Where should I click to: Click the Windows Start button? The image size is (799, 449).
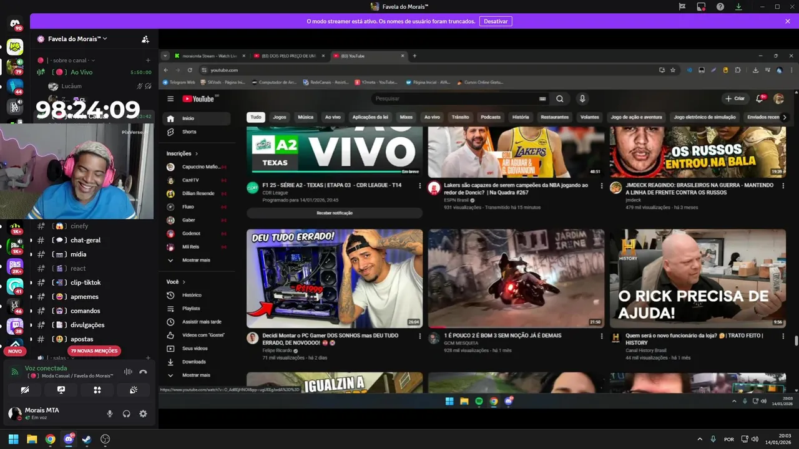(13, 439)
